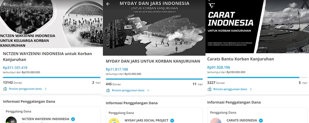Click title MYDAY DAN JARS UNTUK KORBAN KANJURUHAN

153,61
